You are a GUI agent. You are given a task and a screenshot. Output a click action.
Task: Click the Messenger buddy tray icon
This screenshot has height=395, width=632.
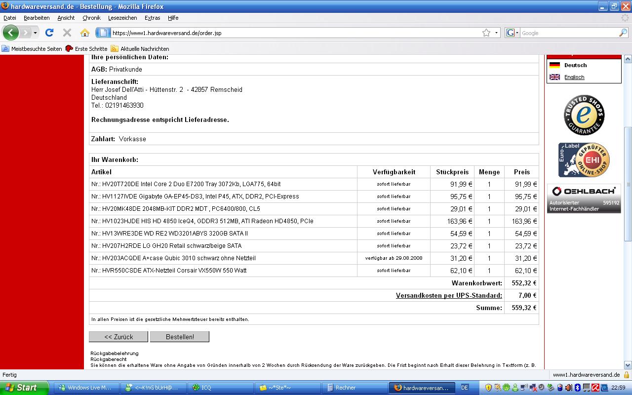click(x=515, y=388)
